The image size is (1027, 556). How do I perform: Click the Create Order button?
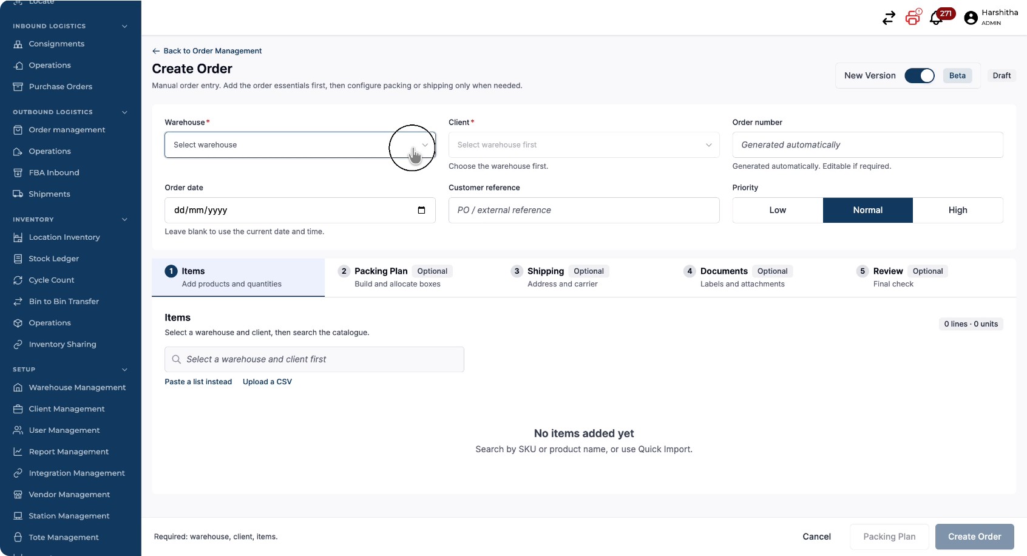974,537
